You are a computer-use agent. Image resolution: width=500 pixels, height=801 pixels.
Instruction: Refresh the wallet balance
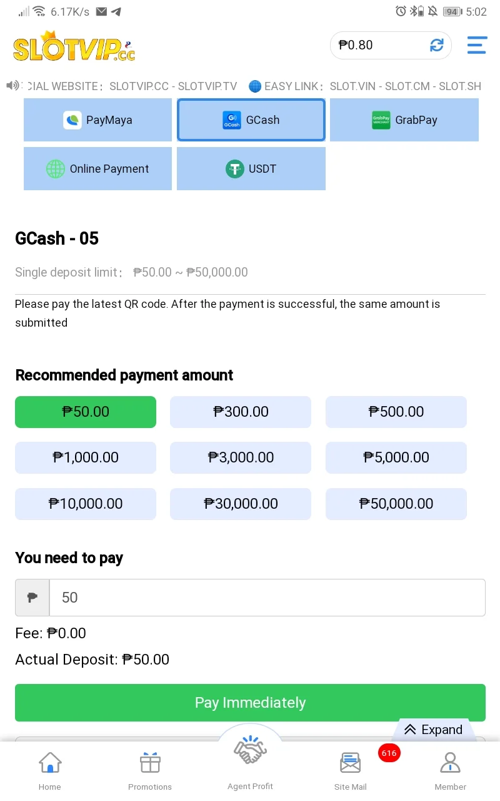436,45
